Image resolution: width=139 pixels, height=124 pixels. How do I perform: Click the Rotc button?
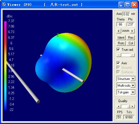click(x=121, y=43)
